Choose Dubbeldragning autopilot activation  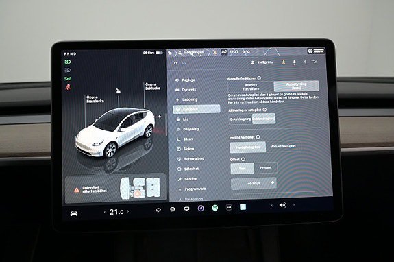coord(264,119)
